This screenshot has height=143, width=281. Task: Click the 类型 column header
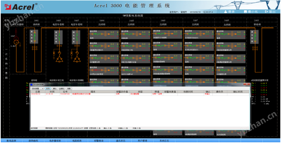coord(140,91)
